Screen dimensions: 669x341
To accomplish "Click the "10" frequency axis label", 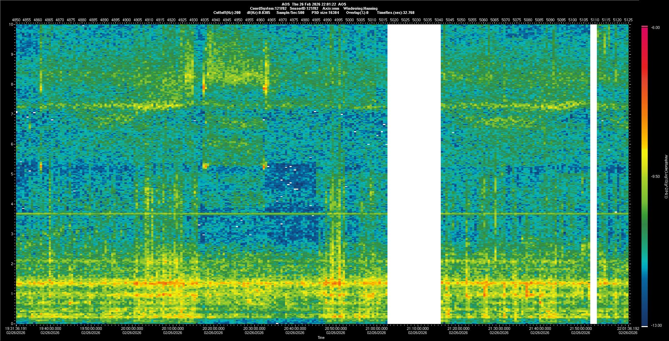I will (x=11, y=24).
